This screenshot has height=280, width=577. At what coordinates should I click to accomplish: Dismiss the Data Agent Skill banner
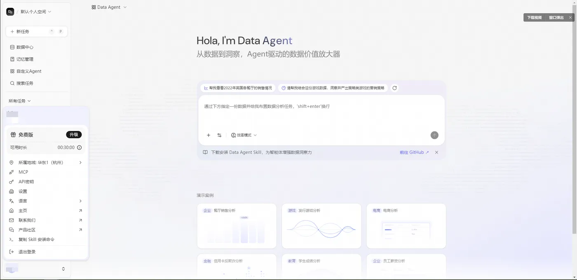click(x=436, y=152)
